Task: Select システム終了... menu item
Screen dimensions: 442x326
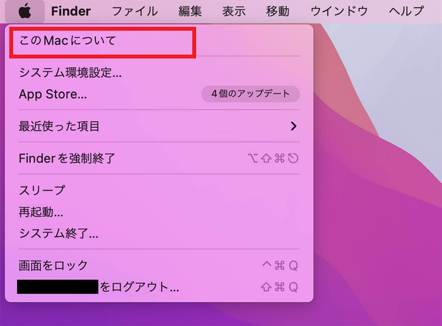Action: (x=159, y=233)
